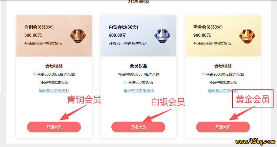The height and width of the screenshot is (147, 277).
Task: Click the red 青铜会员 annotation text
Action: [84, 99]
